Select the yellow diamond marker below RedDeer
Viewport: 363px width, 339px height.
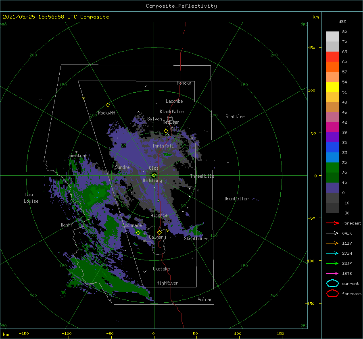click(x=166, y=131)
